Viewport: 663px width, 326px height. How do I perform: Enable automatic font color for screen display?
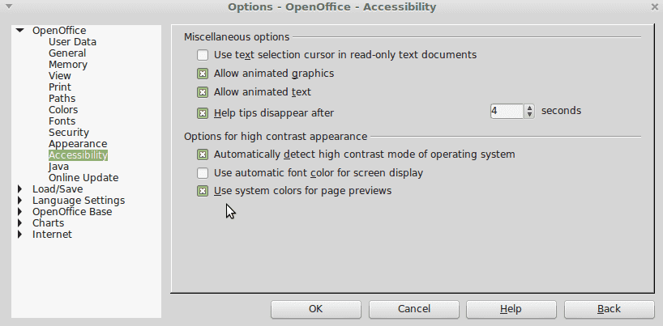(x=203, y=173)
